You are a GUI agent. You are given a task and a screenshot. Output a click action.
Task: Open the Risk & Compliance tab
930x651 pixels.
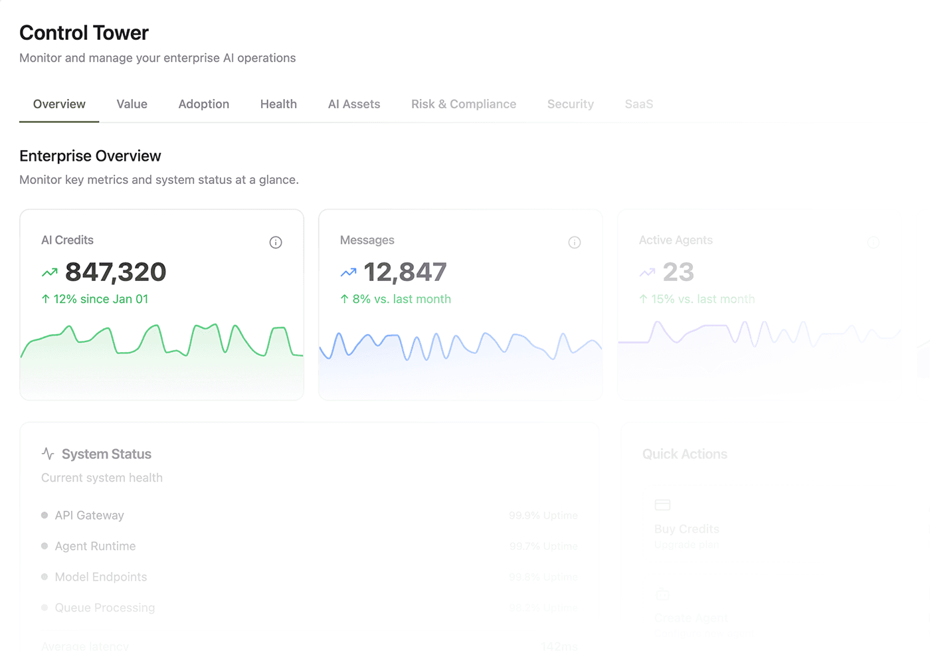[464, 104]
